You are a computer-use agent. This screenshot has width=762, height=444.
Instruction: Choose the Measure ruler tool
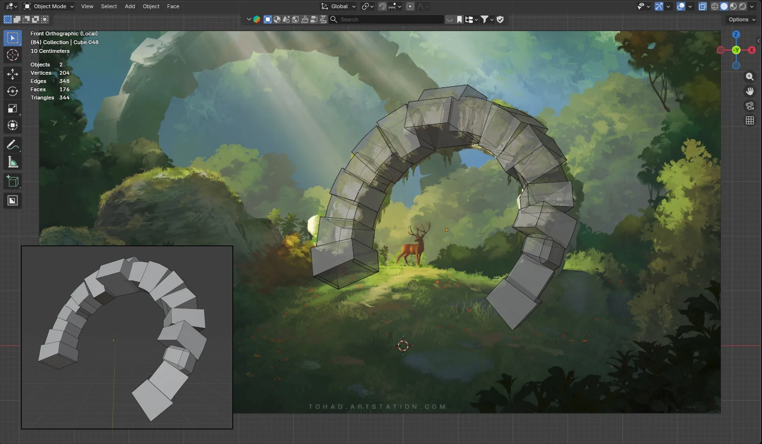[13, 162]
